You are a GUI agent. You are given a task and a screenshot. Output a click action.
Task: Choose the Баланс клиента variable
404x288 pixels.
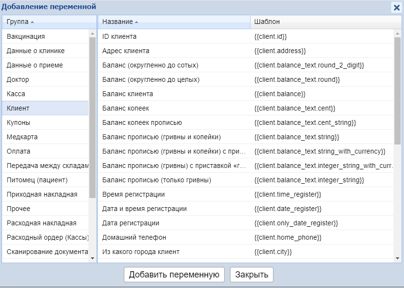click(128, 94)
